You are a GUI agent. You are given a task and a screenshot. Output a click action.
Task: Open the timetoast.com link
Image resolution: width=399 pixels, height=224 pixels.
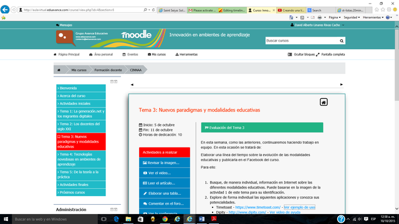[x=257, y=207]
